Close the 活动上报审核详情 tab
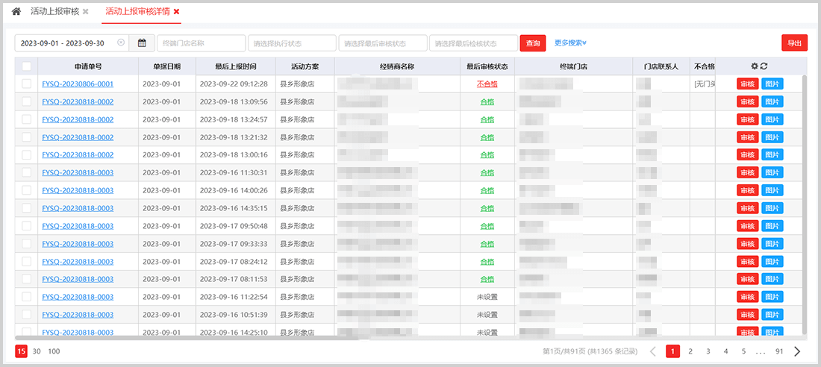This screenshot has height=367, width=821. coord(177,12)
